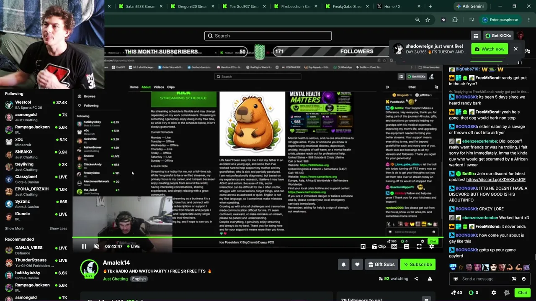Jump to LIVE in the player
This screenshot has height=301, width=536.
[x=133, y=246]
